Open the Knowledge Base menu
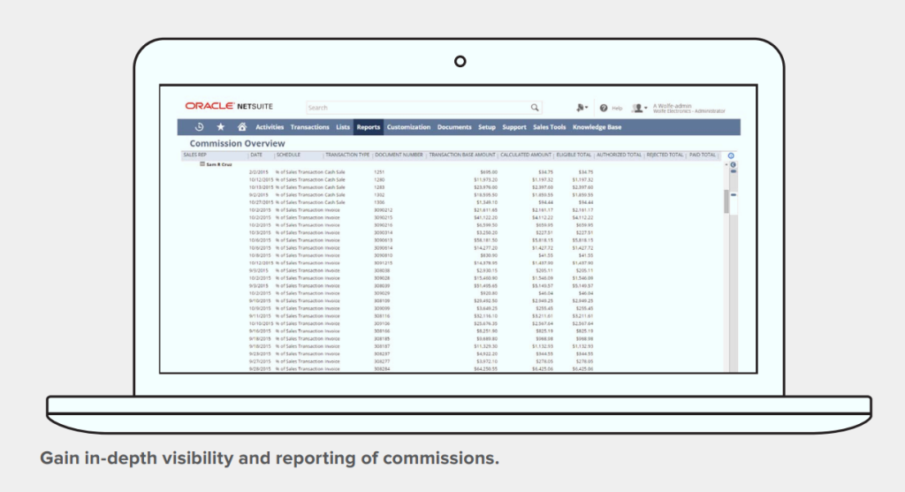This screenshot has width=905, height=492. pos(597,127)
